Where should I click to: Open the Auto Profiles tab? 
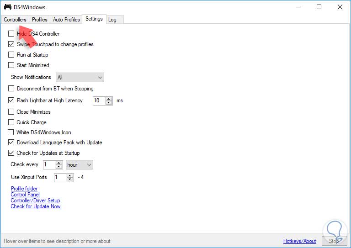(66, 20)
